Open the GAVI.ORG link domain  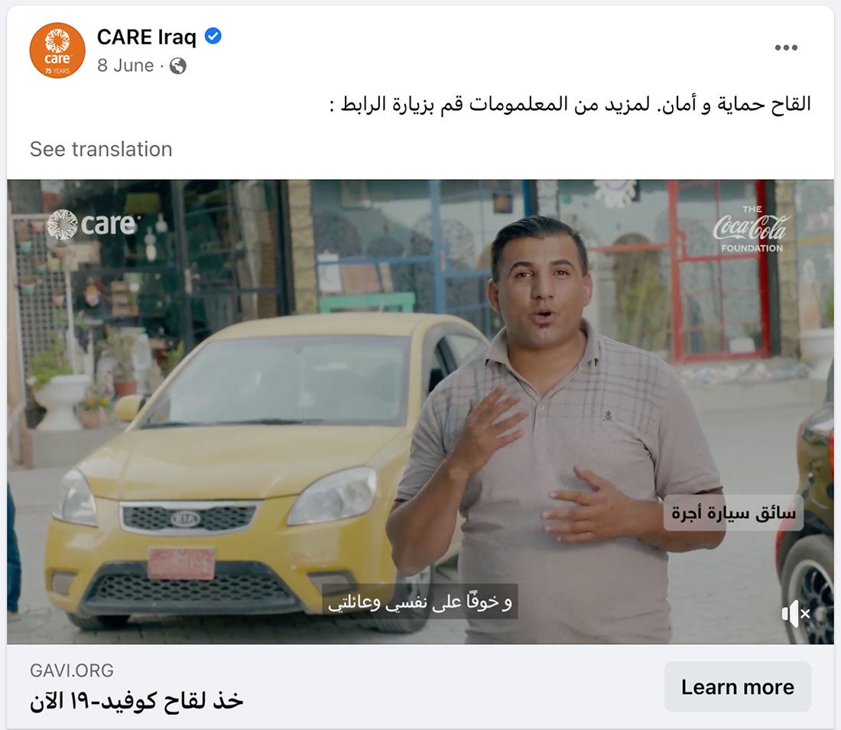(x=72, y=670)
